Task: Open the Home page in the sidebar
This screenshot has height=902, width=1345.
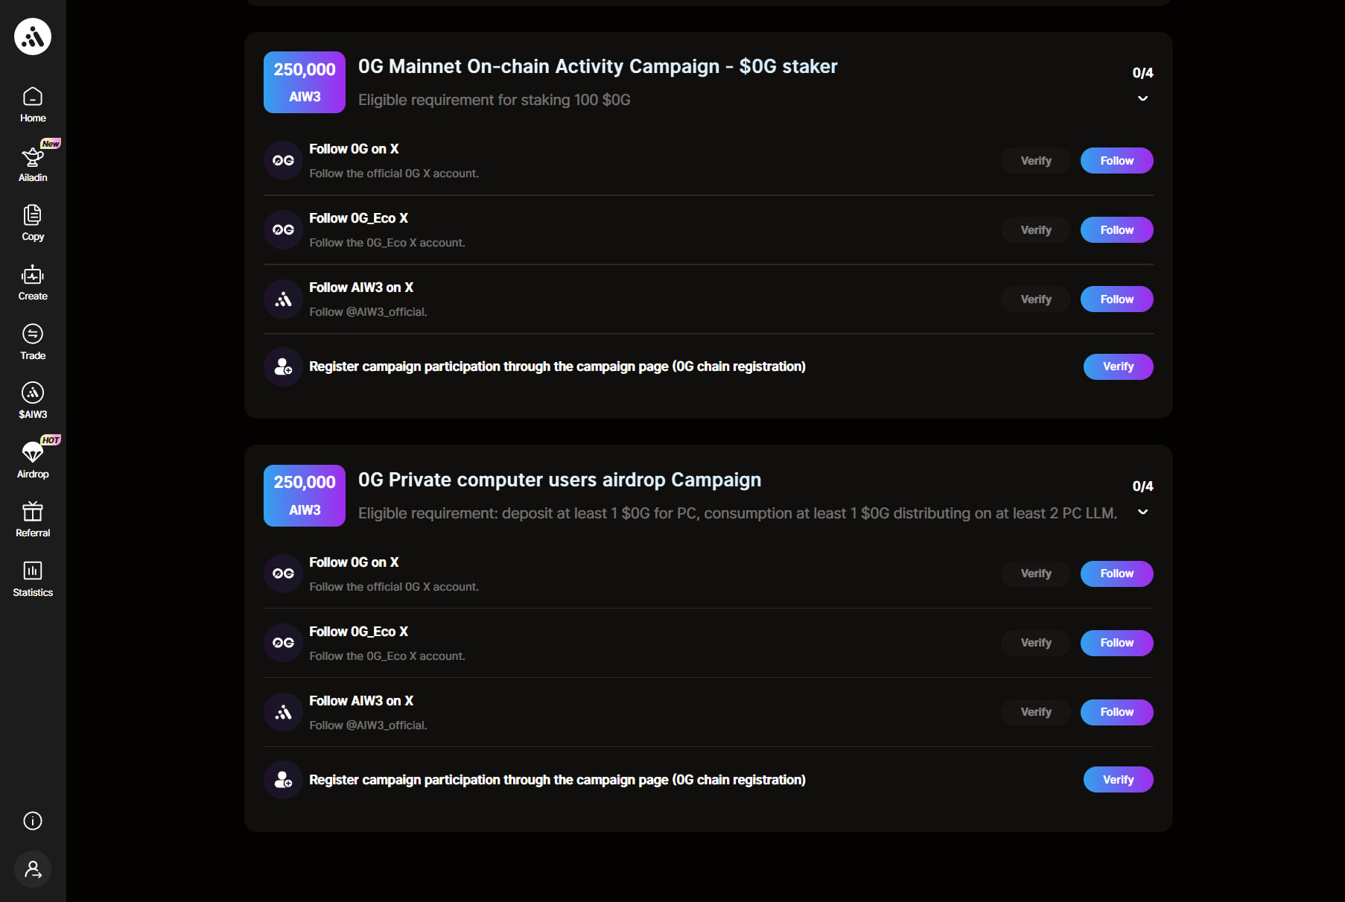Action: point(33,105)
